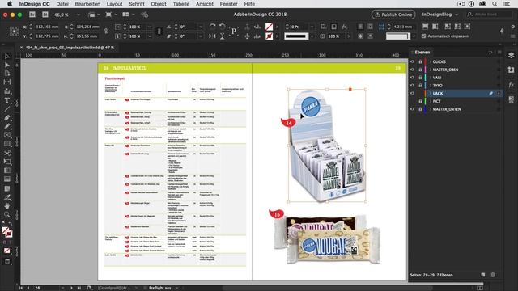Click the delete layer trash icon

[x=493, y=275]
